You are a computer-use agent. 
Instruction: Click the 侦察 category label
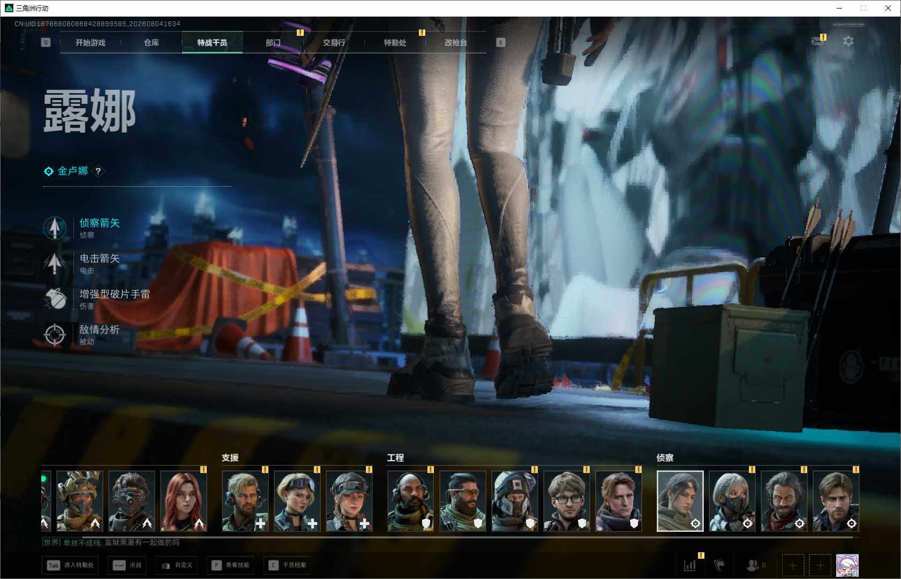coord(665,458)
